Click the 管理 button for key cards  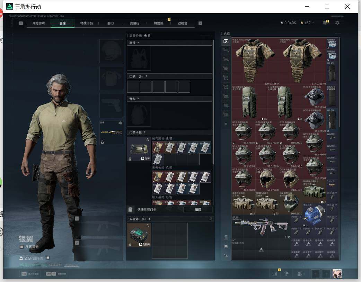[x=198, y=210]
